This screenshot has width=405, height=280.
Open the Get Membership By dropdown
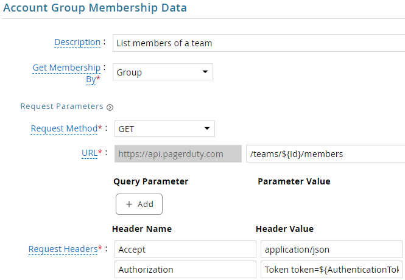(x=163, y=72)
